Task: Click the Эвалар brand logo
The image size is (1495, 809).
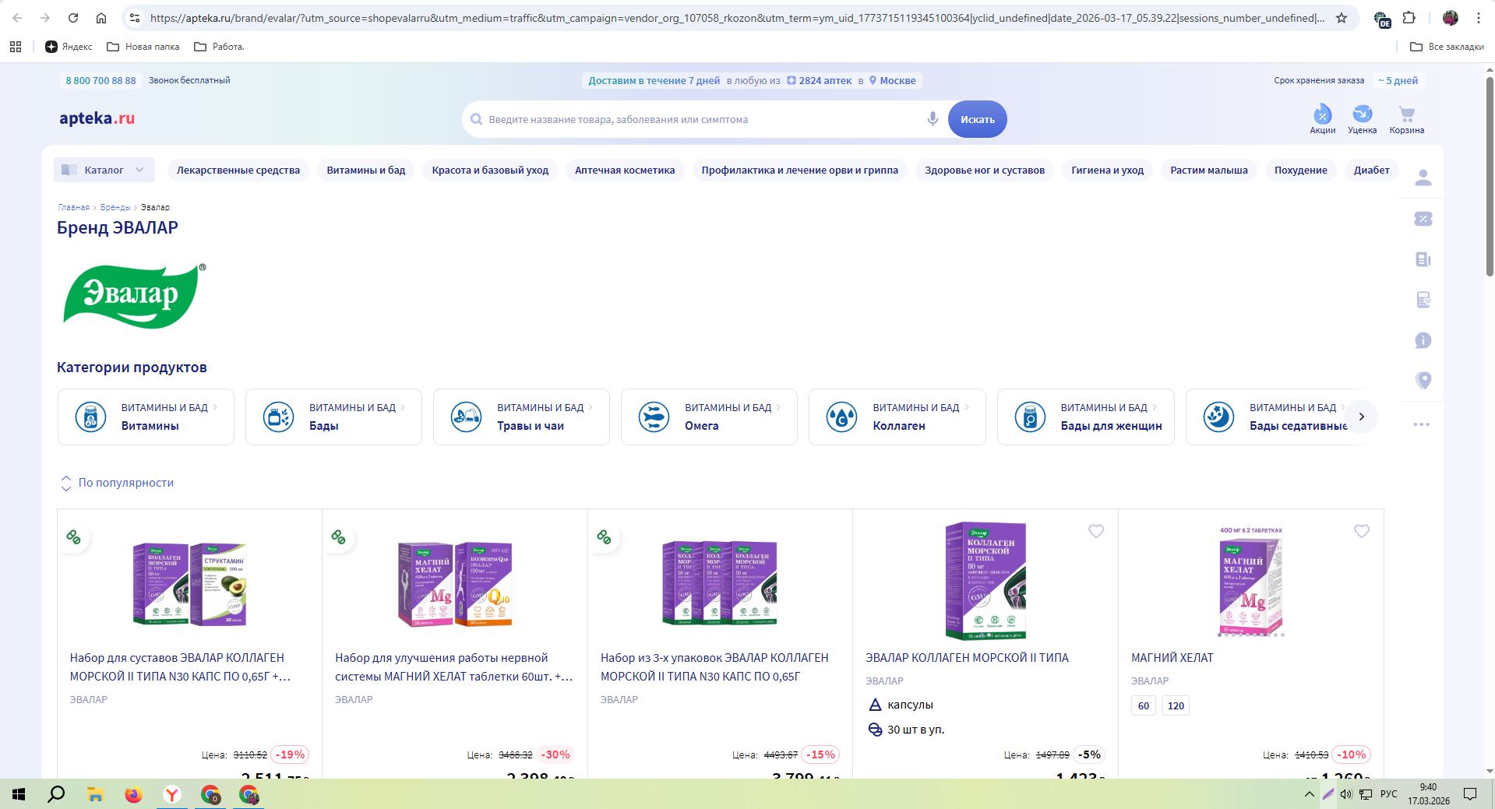Action: pyautogui.click(x=134, y=296)
